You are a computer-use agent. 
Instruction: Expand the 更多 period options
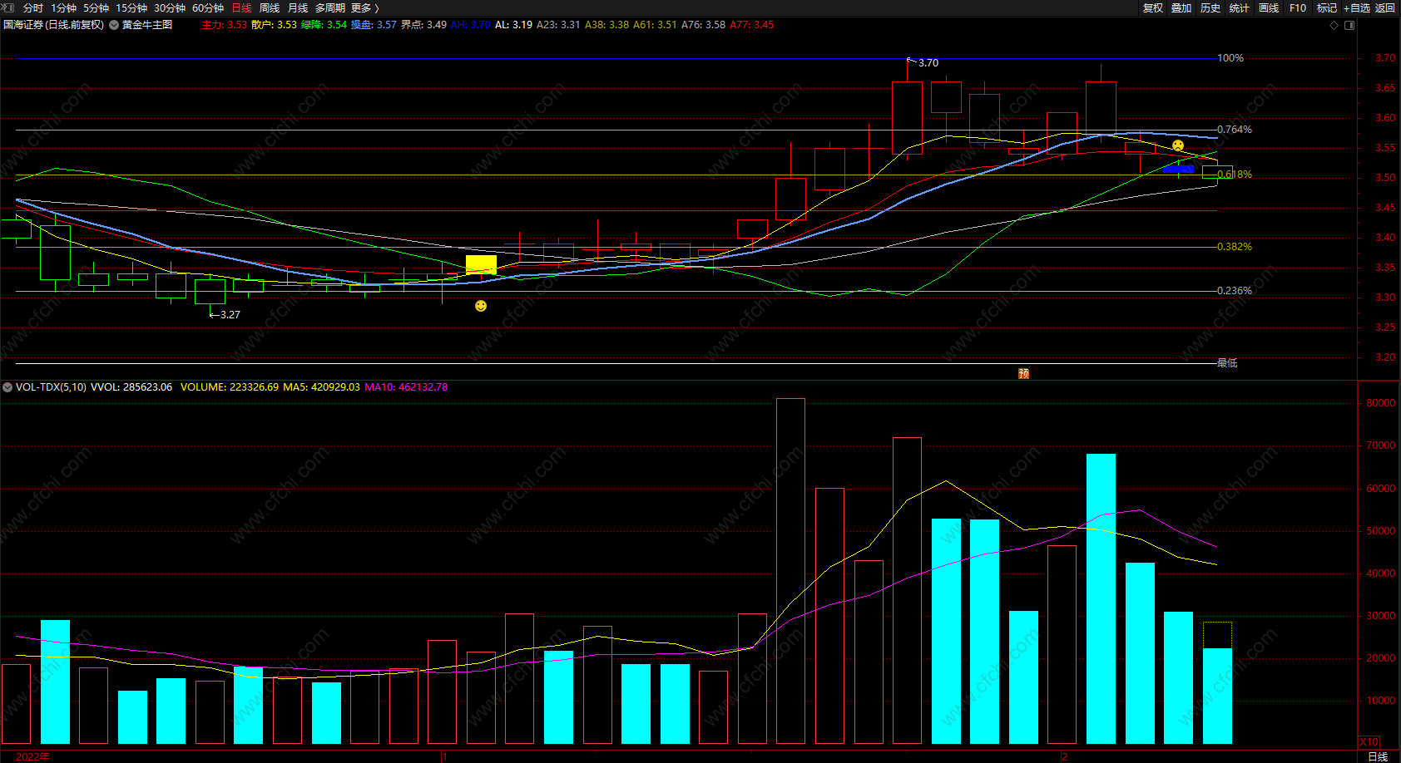(364, 7)
